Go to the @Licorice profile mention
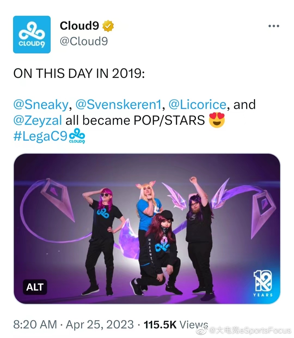 197,105
